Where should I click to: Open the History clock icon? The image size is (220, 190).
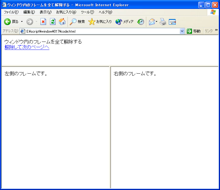[141, 22]
